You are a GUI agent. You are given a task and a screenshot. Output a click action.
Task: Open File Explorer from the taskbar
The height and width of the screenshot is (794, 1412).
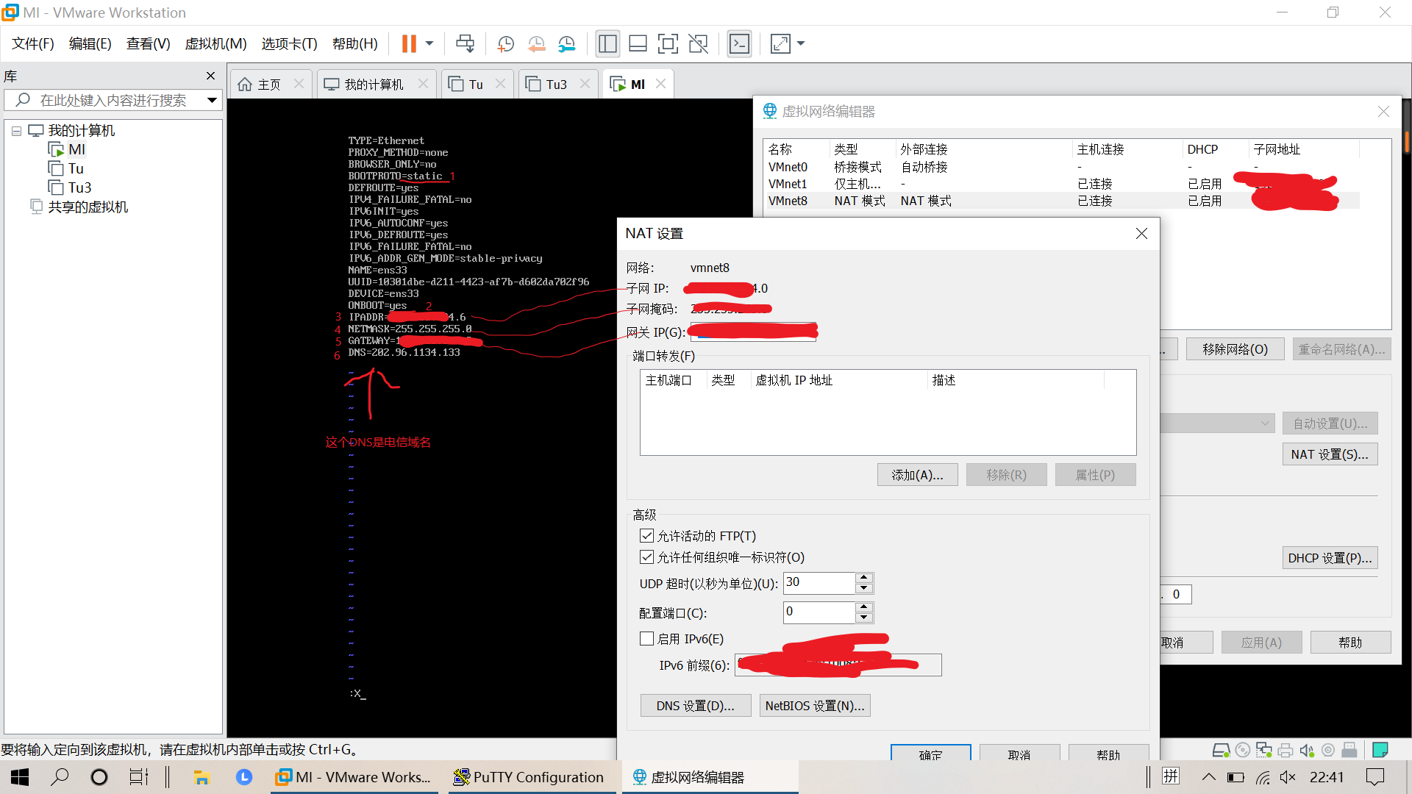[x=202, y=777]
